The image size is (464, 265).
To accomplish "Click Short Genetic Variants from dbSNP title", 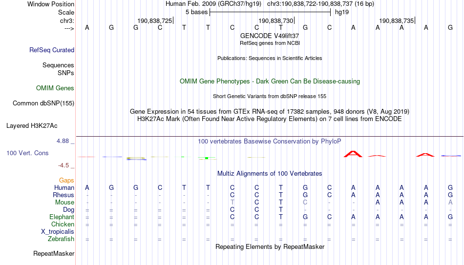I will coord(270,97).
